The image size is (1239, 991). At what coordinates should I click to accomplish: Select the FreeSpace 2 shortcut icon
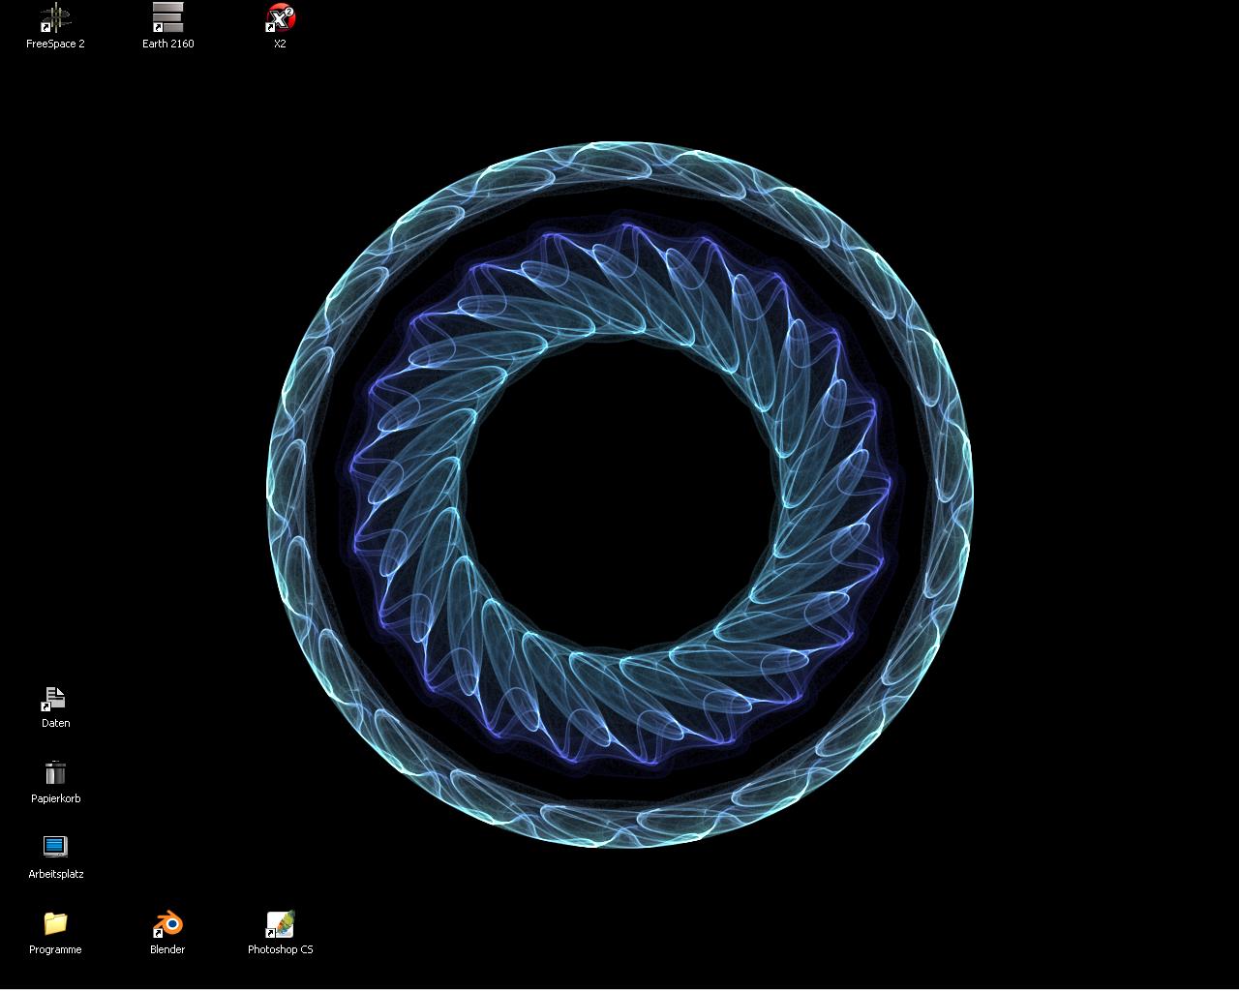point(55,17)
